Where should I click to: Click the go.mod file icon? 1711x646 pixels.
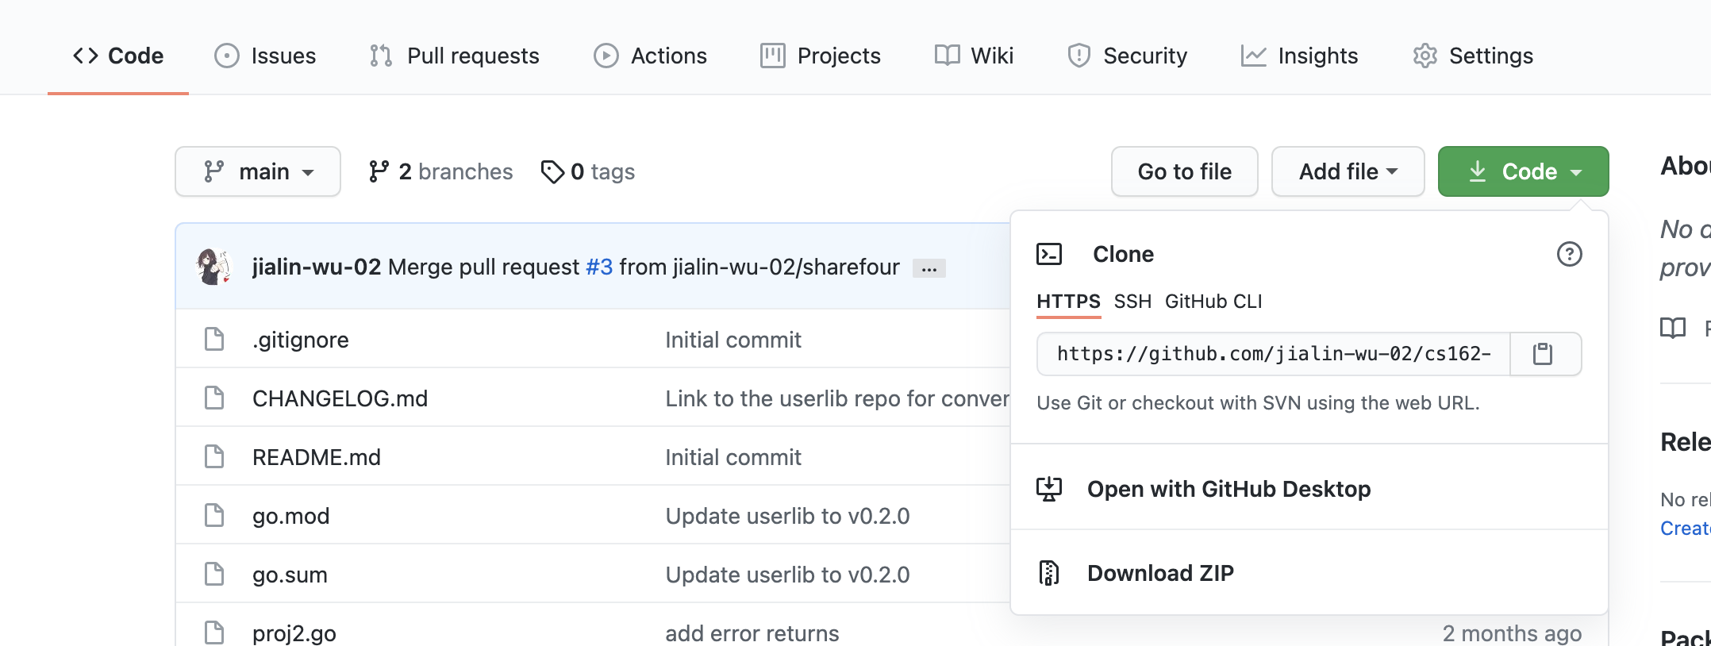pyautogui.click(x=214, y=515)
